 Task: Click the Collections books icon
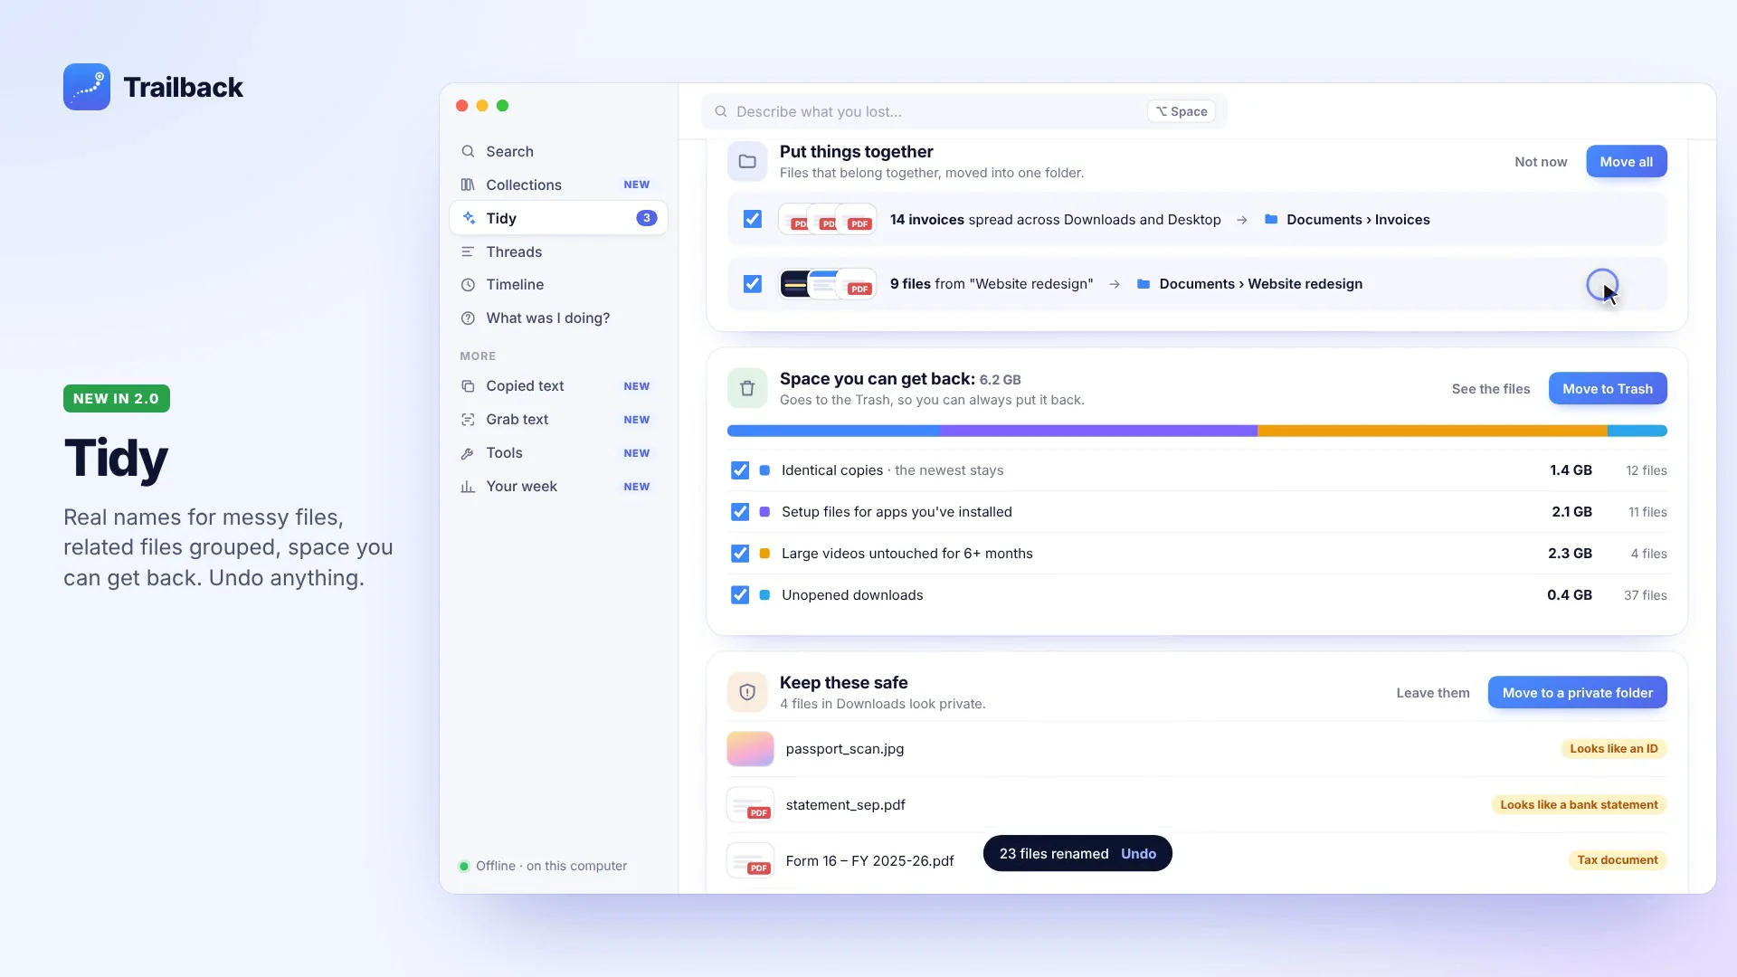(468, 185)
